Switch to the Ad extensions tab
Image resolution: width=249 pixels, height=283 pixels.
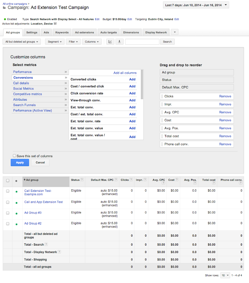tap(85, 32)
